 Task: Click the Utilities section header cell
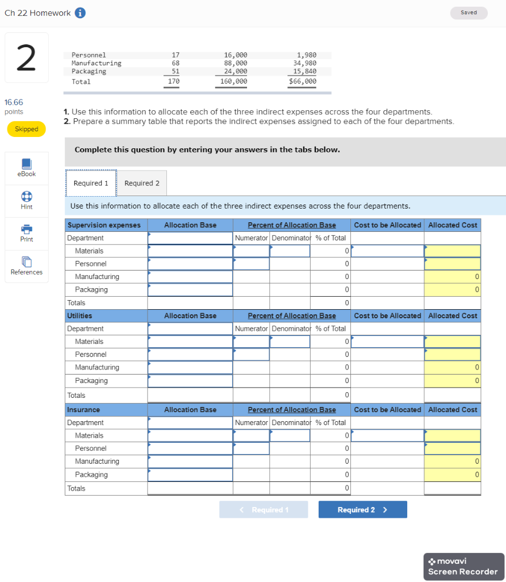106,315
